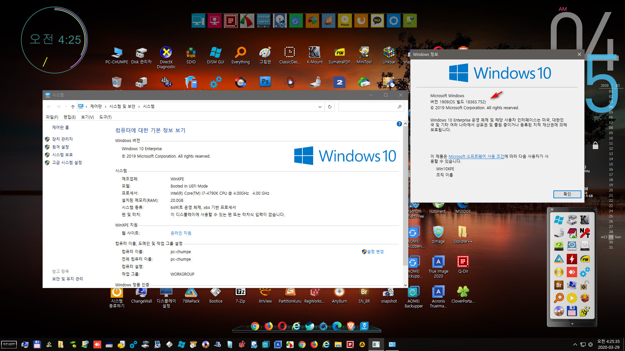The width and height of the screenshot is (625, 351).
Task: Click 확인 in Windows 정보 dialog
Action: point(567,194)
